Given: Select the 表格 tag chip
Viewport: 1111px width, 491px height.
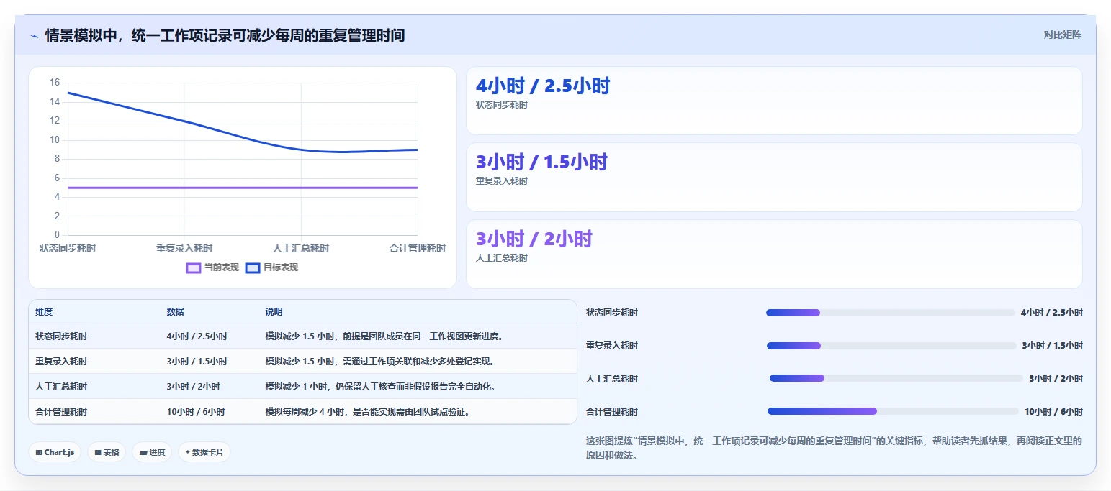Looking at the screenshot, I should (107, 452).
